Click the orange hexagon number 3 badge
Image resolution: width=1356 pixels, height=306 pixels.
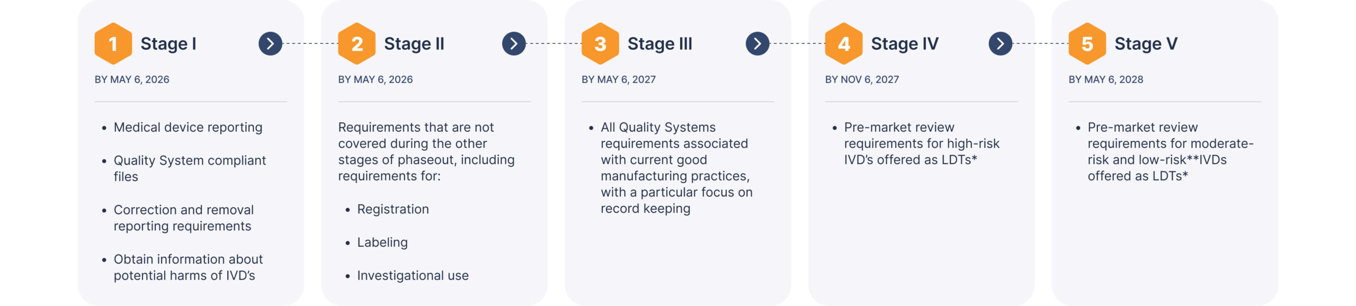pyautogui.click(x=600, y=44)
